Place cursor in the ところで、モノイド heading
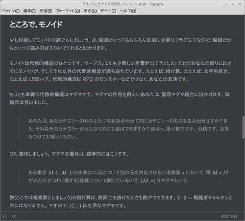This screenshot has height=221, width=245. (36, 25)
